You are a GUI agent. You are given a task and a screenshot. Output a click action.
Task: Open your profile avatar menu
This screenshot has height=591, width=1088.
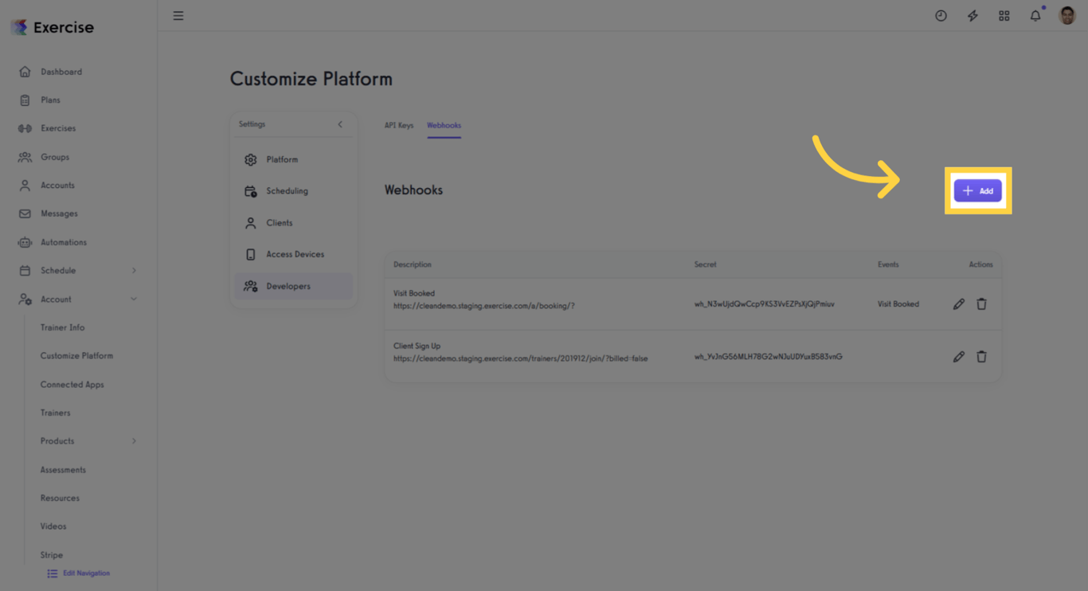click(1066, 15)
